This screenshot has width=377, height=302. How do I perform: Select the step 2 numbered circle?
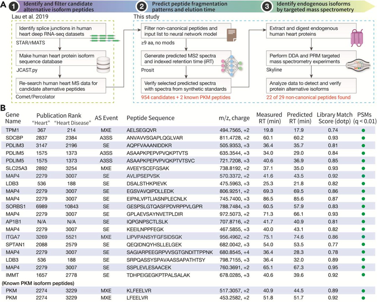coord(138,7)
